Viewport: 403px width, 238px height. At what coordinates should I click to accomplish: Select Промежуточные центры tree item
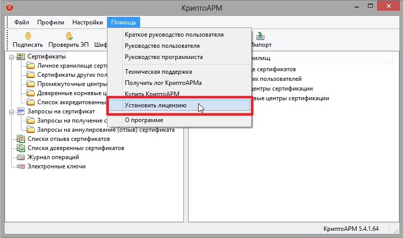coord(72,84)
